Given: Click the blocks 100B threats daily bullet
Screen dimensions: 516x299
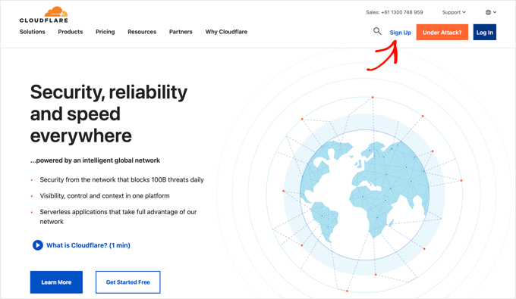Looking at the screenshot, I should (121, 179).
